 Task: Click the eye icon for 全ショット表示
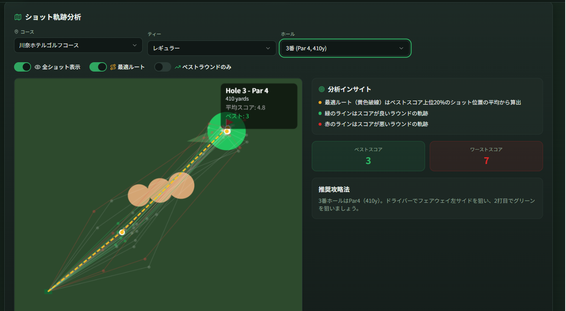(37, 67)
